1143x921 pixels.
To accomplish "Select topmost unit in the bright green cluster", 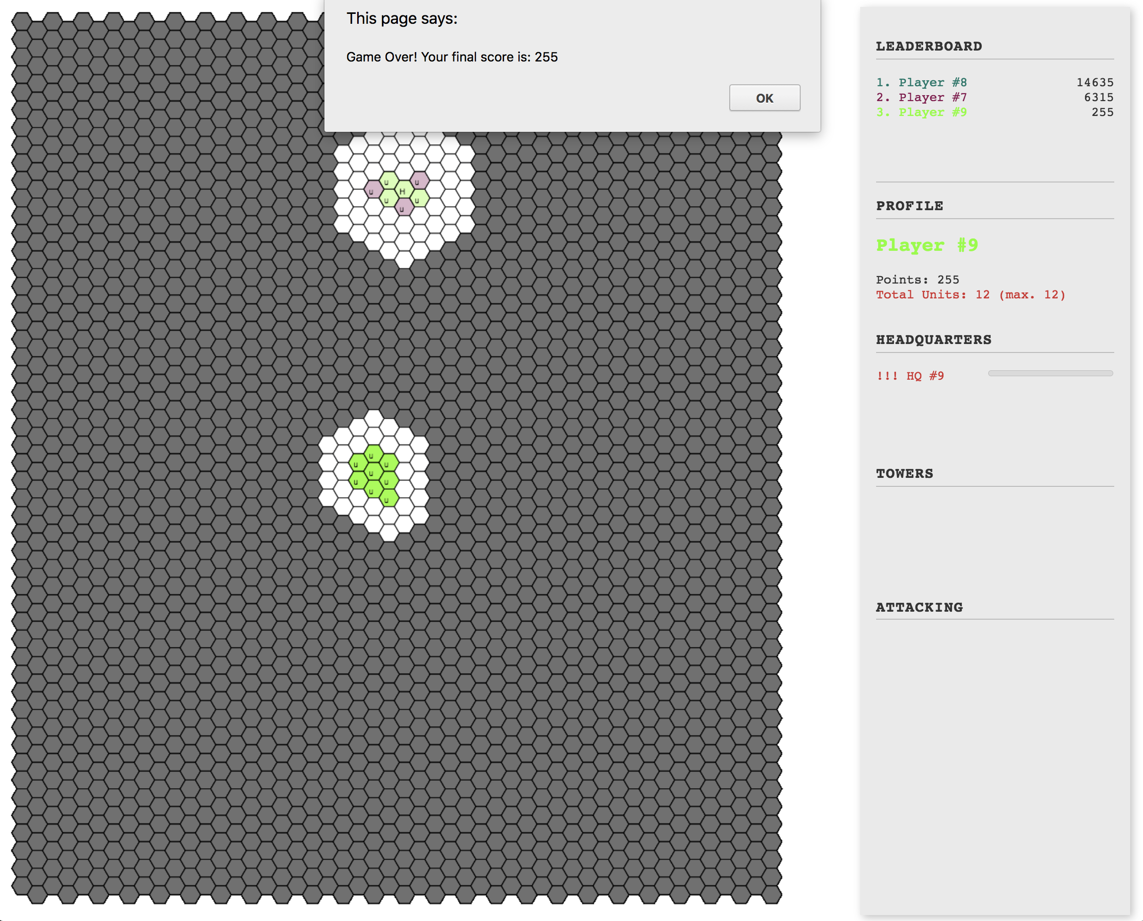I will [x=373, y=454].
